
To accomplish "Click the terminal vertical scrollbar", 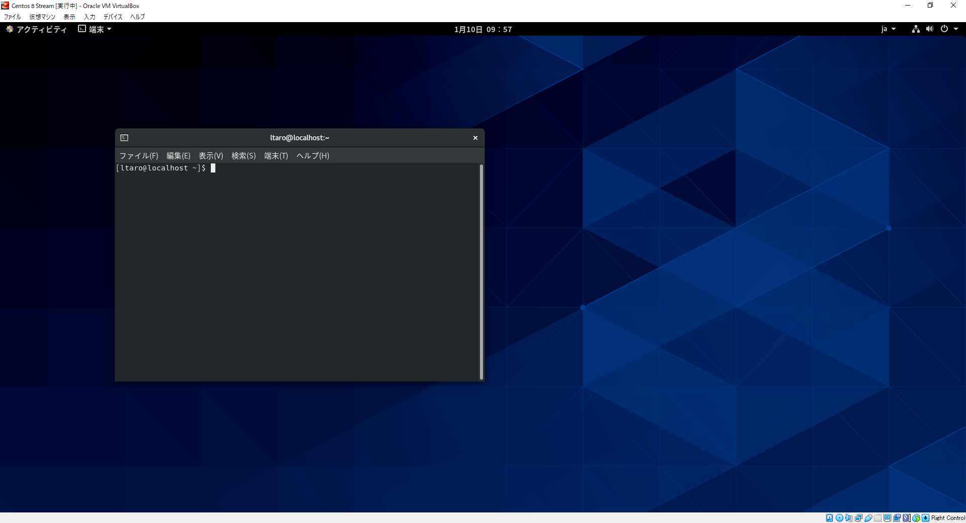I will coord(481,272).
